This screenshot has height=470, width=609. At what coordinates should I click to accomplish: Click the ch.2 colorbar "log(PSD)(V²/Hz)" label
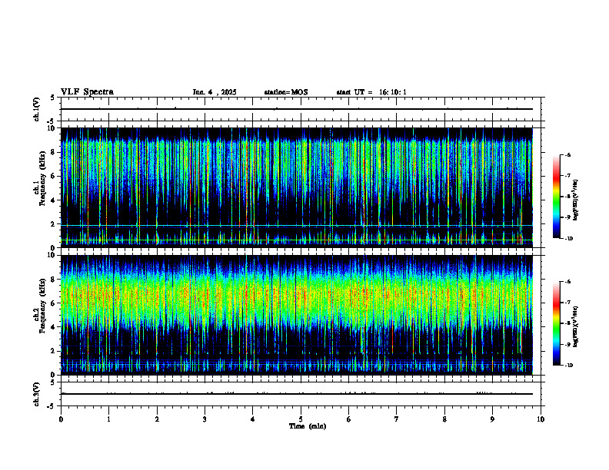coord(575,326)
